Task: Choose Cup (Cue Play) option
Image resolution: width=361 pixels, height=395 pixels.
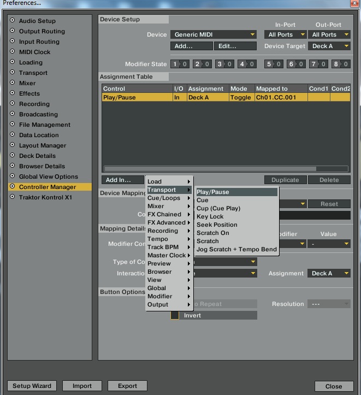Action: tap(236, 208)
